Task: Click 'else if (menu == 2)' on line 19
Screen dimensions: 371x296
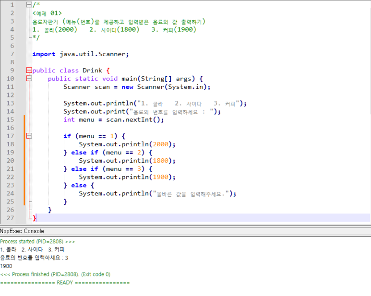Action: [x=108, y=153]
